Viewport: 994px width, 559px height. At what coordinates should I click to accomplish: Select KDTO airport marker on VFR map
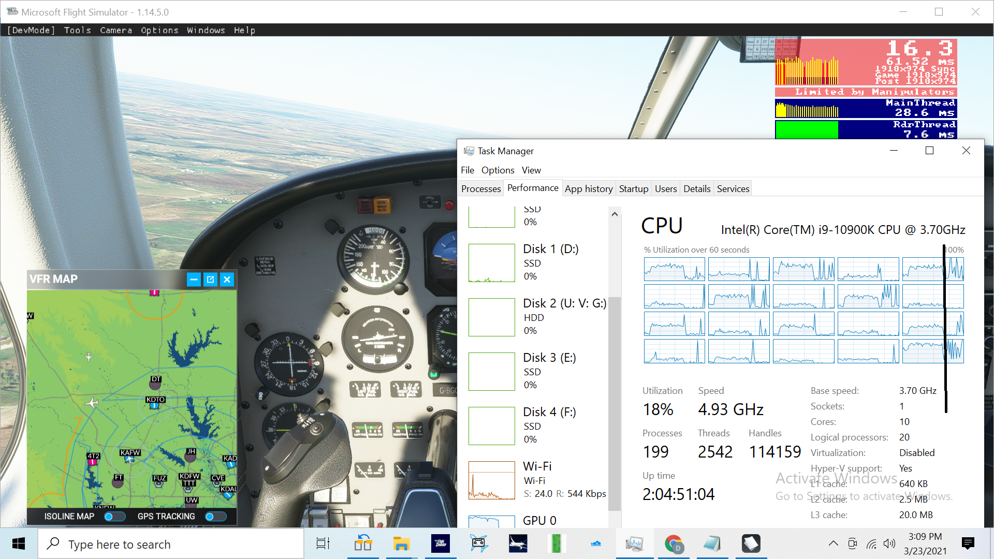point(155,402)
